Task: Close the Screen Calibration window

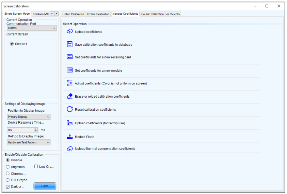Action: (279, 6)
